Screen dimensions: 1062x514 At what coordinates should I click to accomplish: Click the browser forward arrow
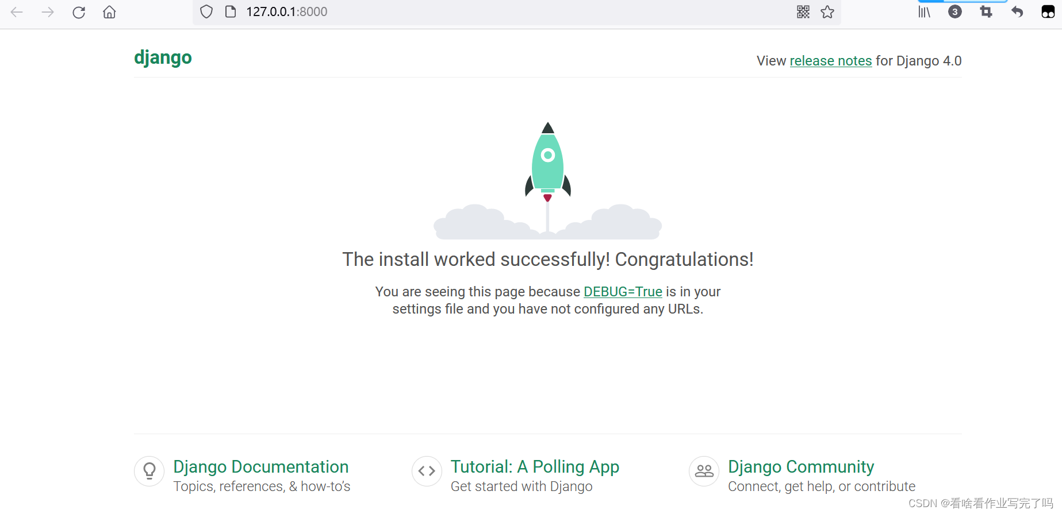coord(48,12)
